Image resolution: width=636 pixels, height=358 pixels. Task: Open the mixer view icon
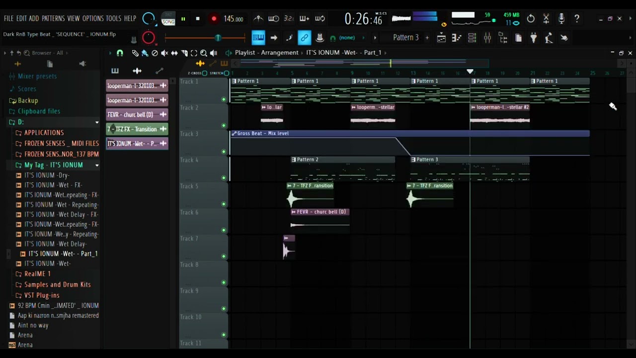point(487,38)
